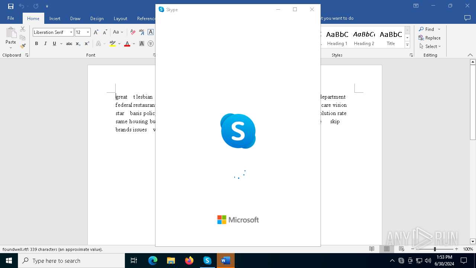Viewport: 476px width, 268px height.
Task: Open Clipboard dialog launcher
Action: pyautogui.click(x=27, y=55)
